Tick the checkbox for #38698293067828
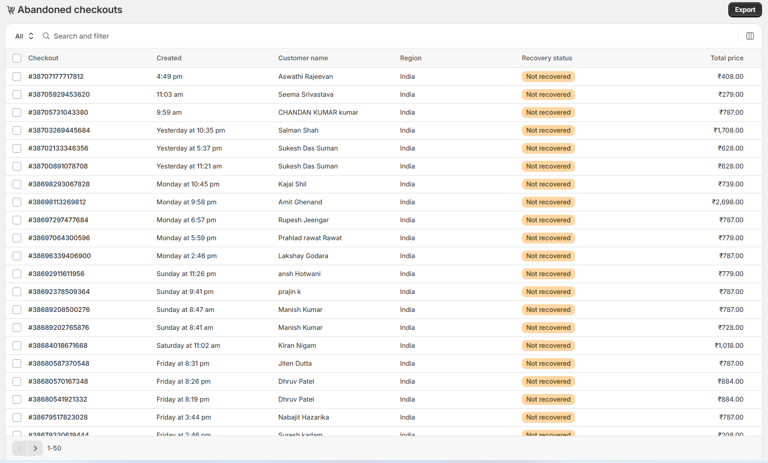 click(x=17, y=184)
